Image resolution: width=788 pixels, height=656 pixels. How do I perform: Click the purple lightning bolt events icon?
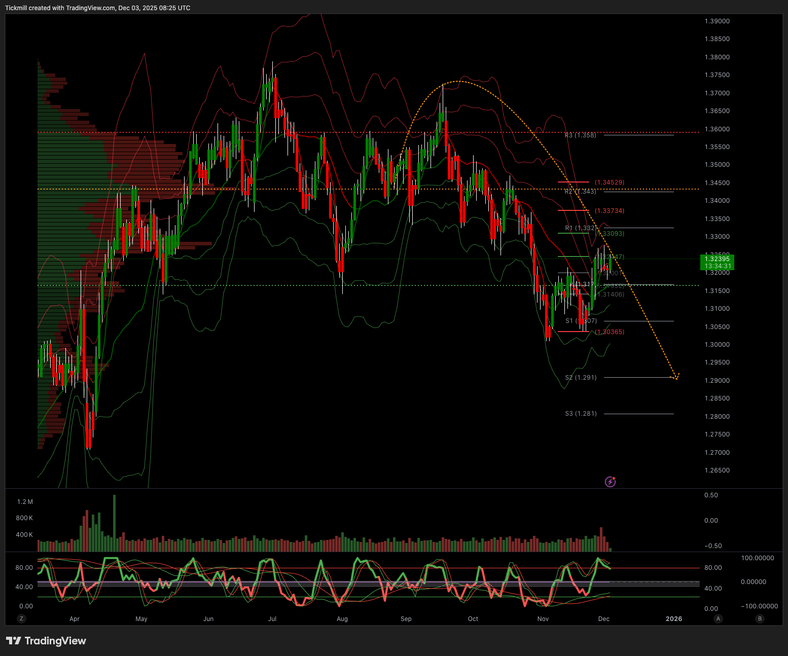[x=611, y=482]
